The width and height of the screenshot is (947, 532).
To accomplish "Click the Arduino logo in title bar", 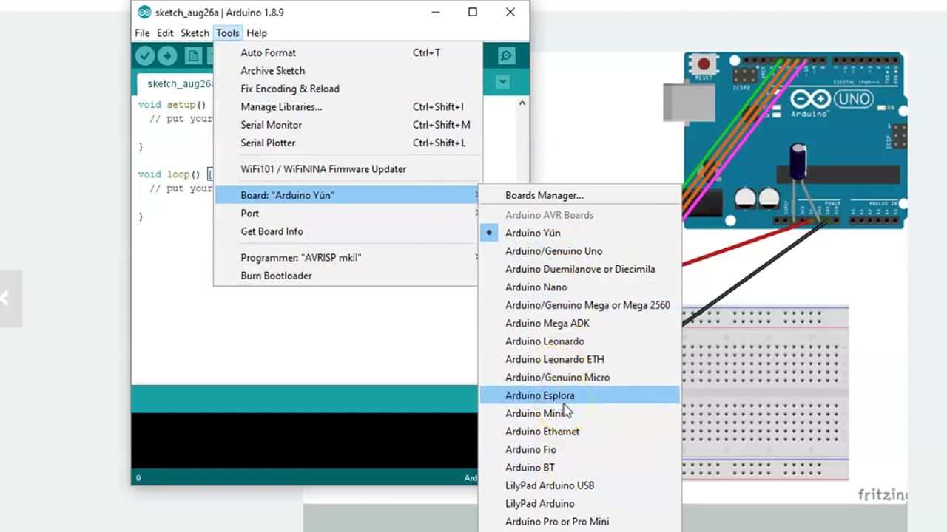I will (x=144, y=12).
